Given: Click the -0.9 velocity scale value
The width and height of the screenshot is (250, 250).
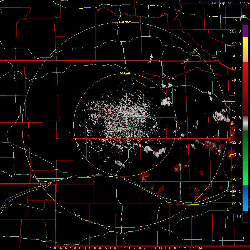Looking at the screenshot, I should pyautogui.click(x=236, y=118).
